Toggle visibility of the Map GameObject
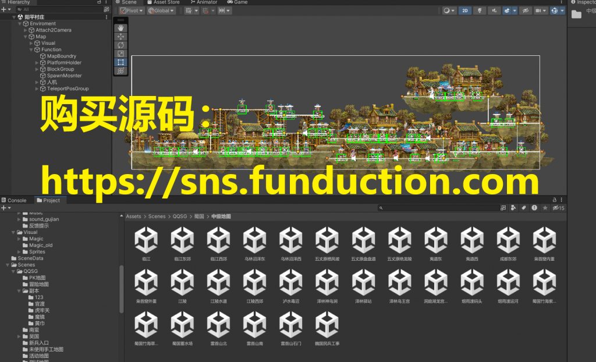 (x=4, y=36)
